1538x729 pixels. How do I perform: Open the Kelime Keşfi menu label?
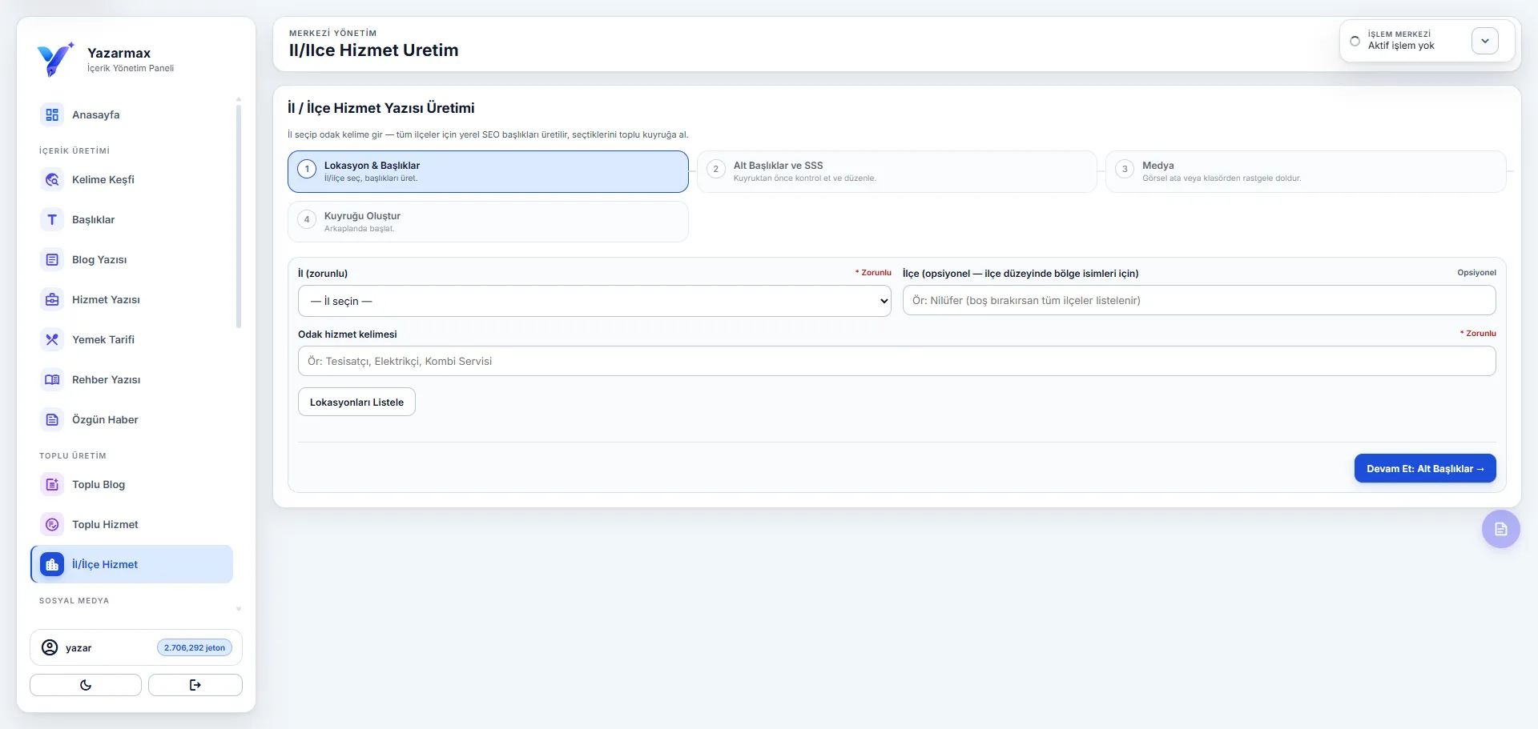(x=103, y=180)
